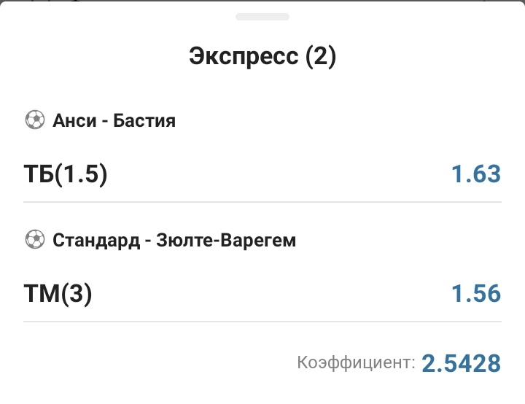Click the 1.63 odds value
The height and width of the screenshot is (404, 525).
pyautogui.click(x=476, y=174)
